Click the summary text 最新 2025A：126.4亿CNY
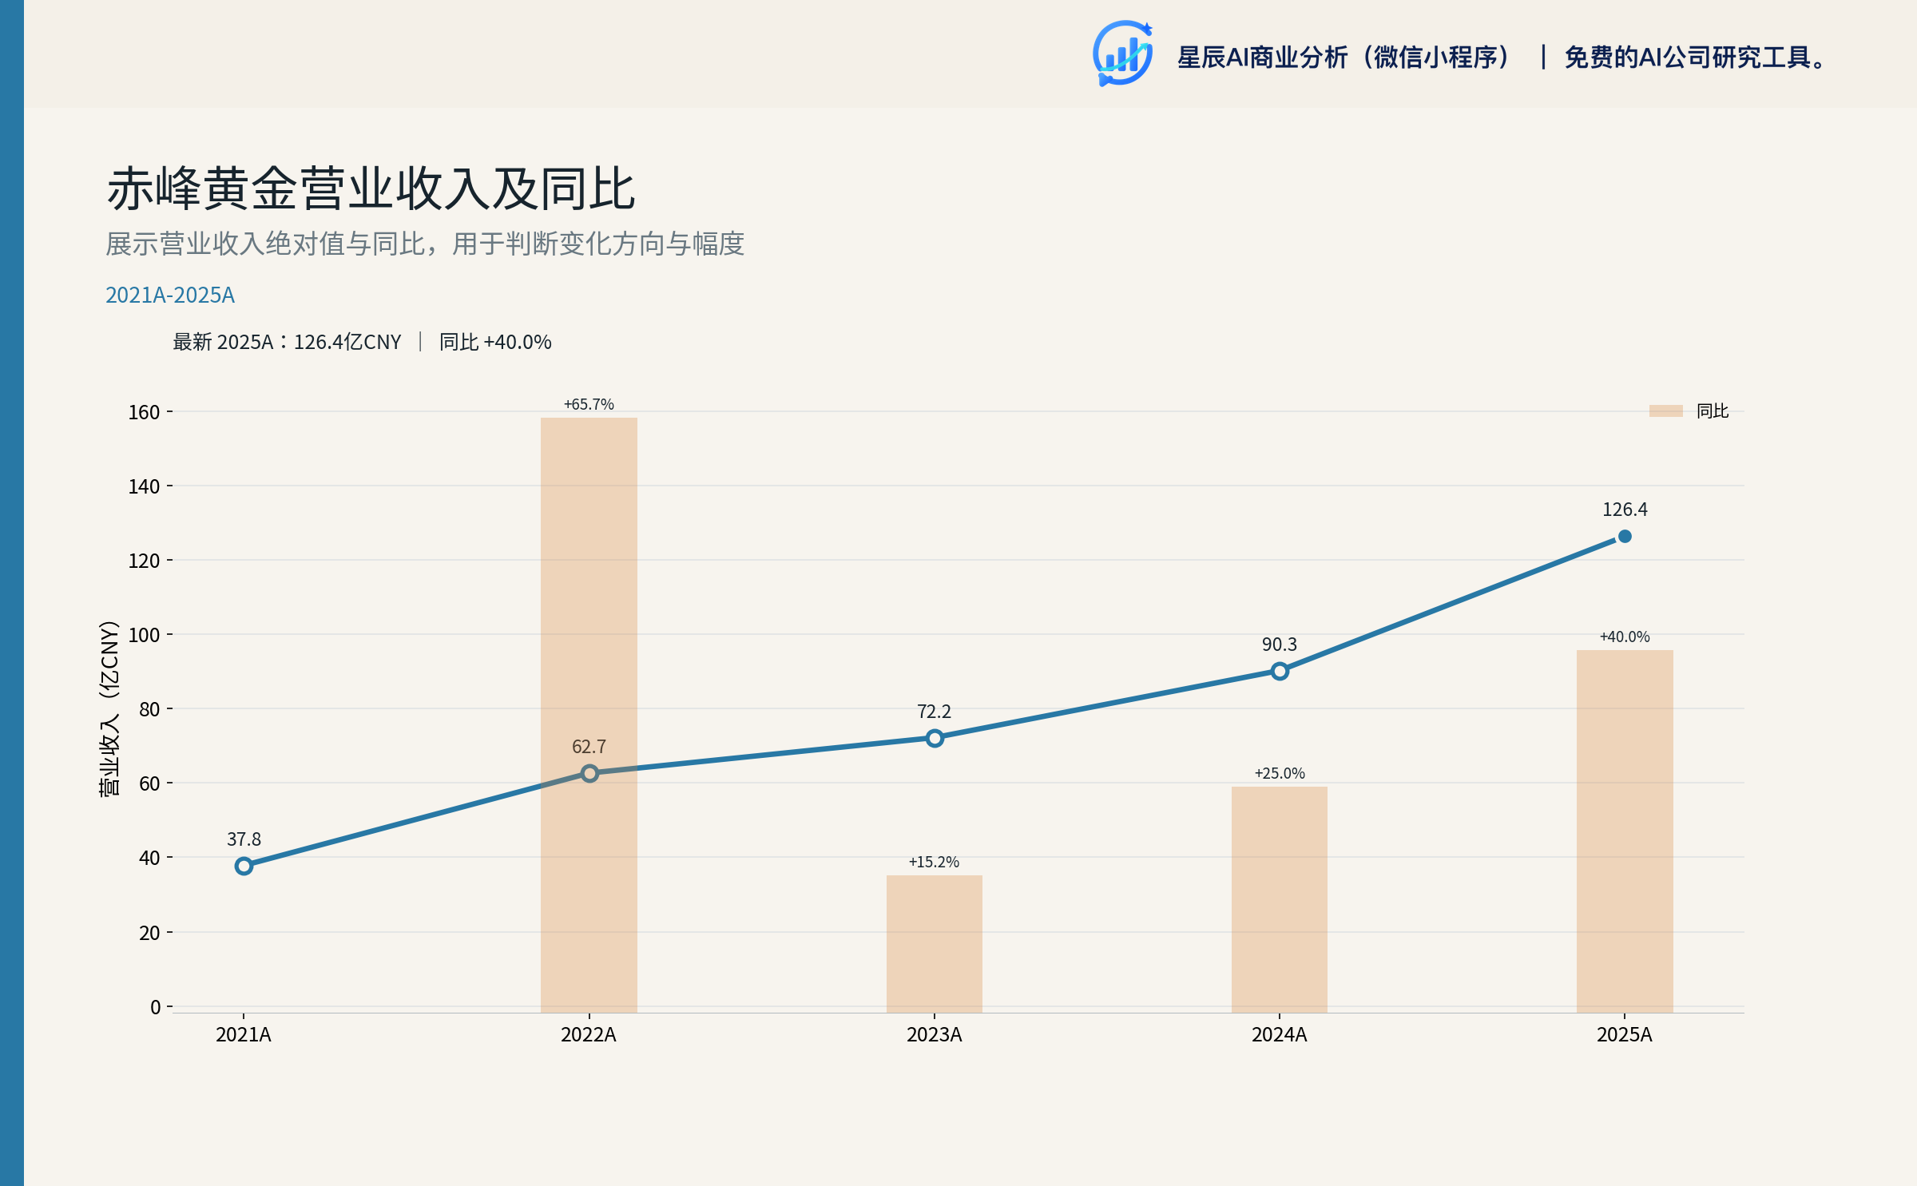The width and height of the screenshot is (1917, 1186). tap(287, 342)
